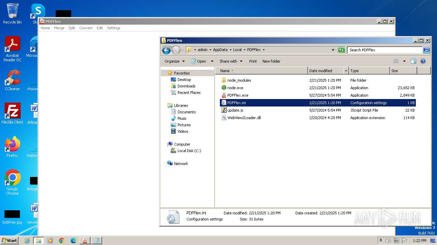Viewport: 437px width, 245px height.
Task: Open recent pages dropdown next to Forward
Action: [182, 50]
